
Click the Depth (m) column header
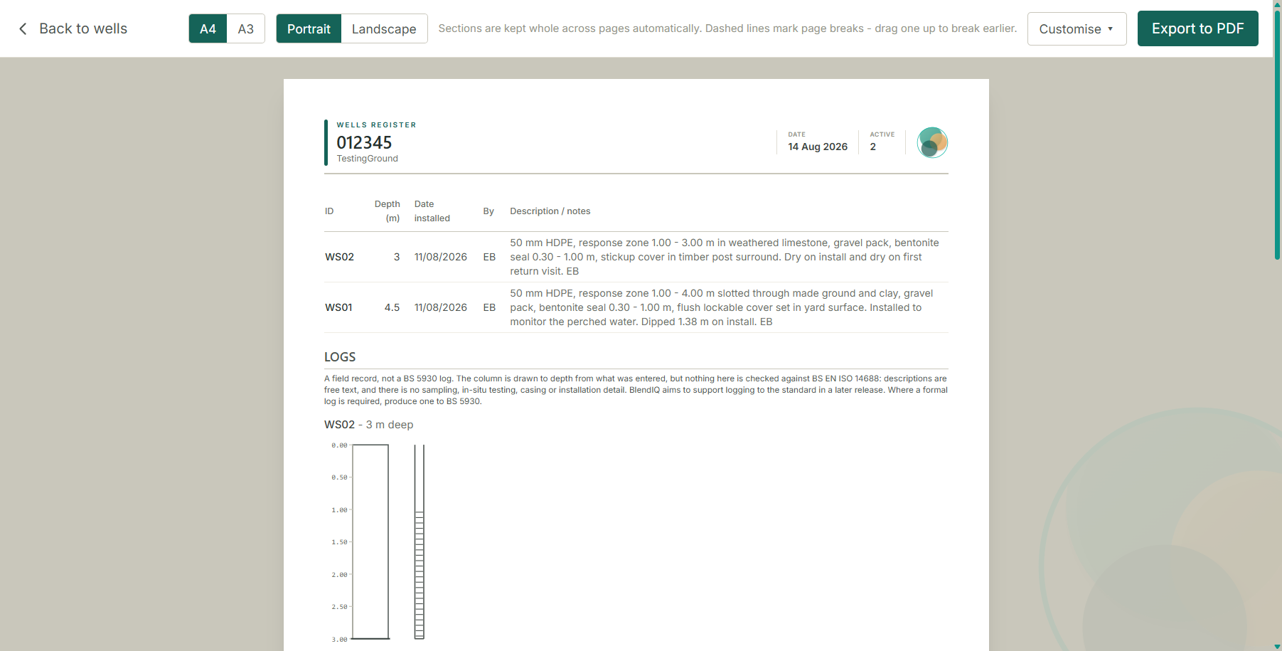click(388, 211)
